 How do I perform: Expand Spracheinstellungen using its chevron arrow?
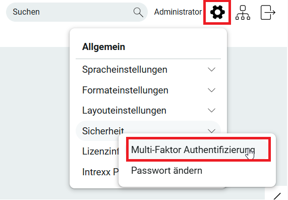coord(211,70)
